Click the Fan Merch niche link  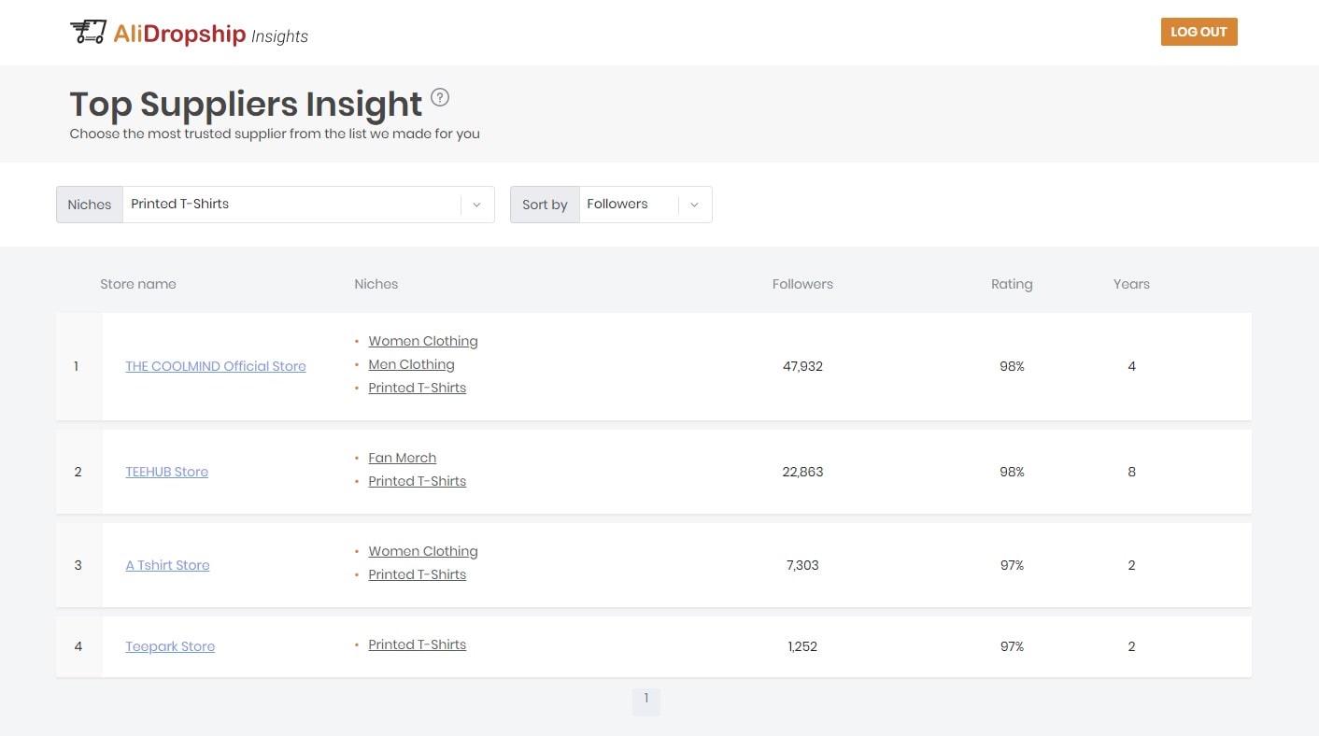click(402, 458)
